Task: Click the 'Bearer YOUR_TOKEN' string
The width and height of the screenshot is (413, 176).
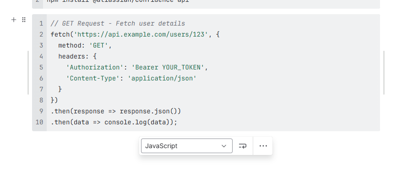Action: 168,68
